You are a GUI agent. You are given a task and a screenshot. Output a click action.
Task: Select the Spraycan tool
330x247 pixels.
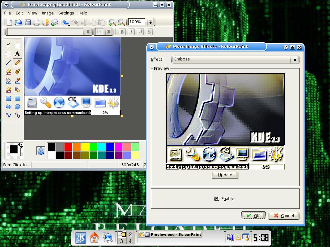click(17, 90)
